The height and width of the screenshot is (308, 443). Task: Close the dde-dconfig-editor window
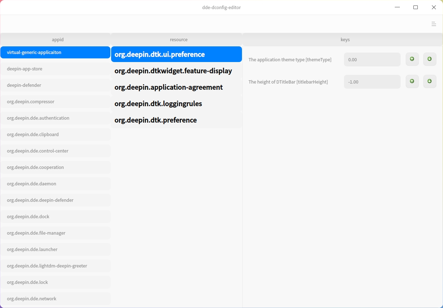tap(434, 7)
